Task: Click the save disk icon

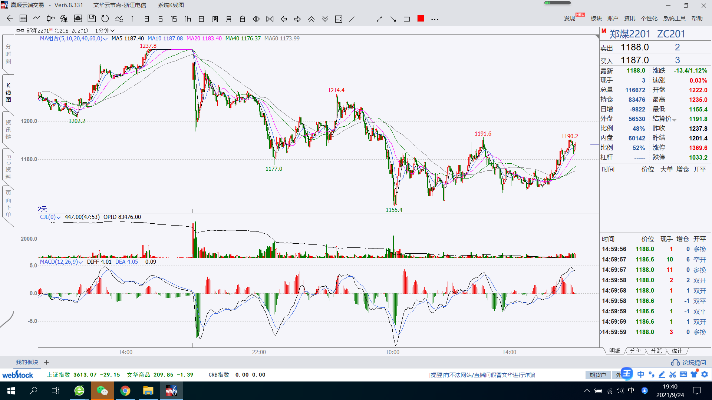Action: tap(92, 19)
